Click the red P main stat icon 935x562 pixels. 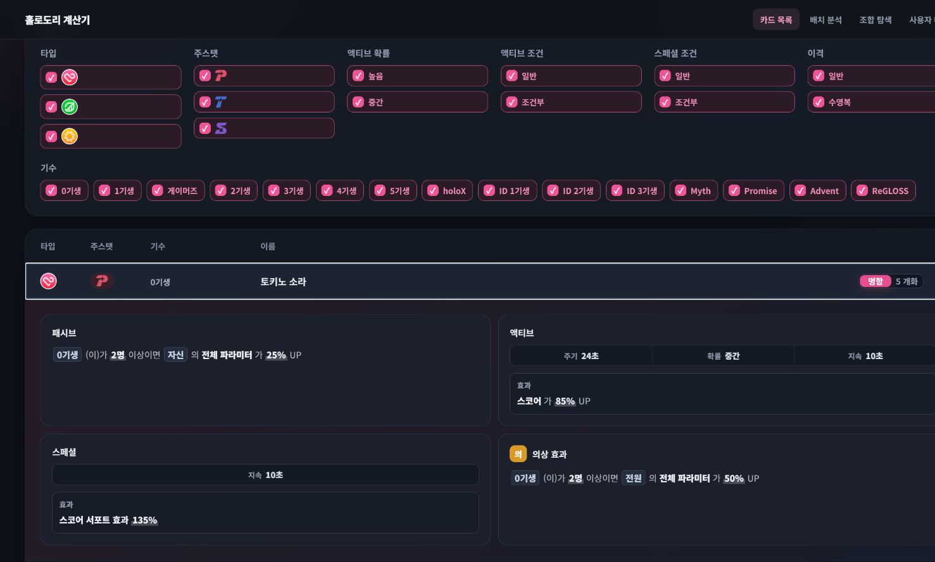pos(221,76)
